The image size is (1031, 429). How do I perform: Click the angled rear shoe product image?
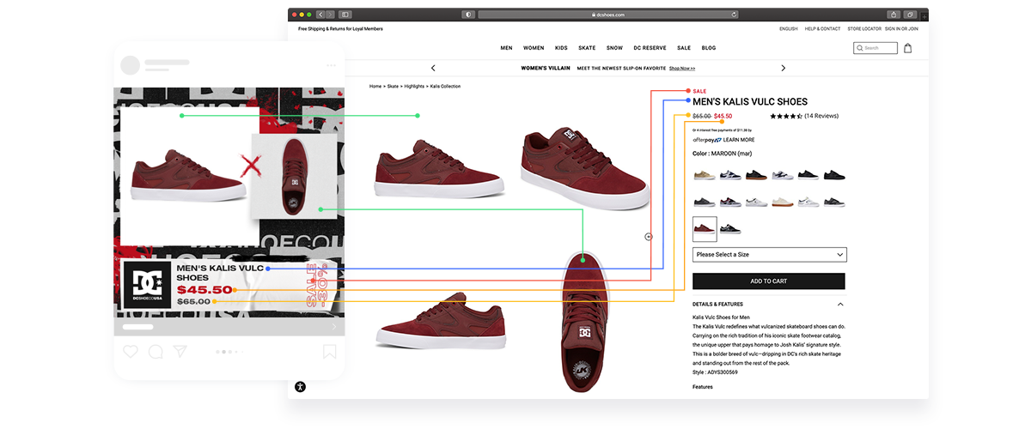[583, 170]
